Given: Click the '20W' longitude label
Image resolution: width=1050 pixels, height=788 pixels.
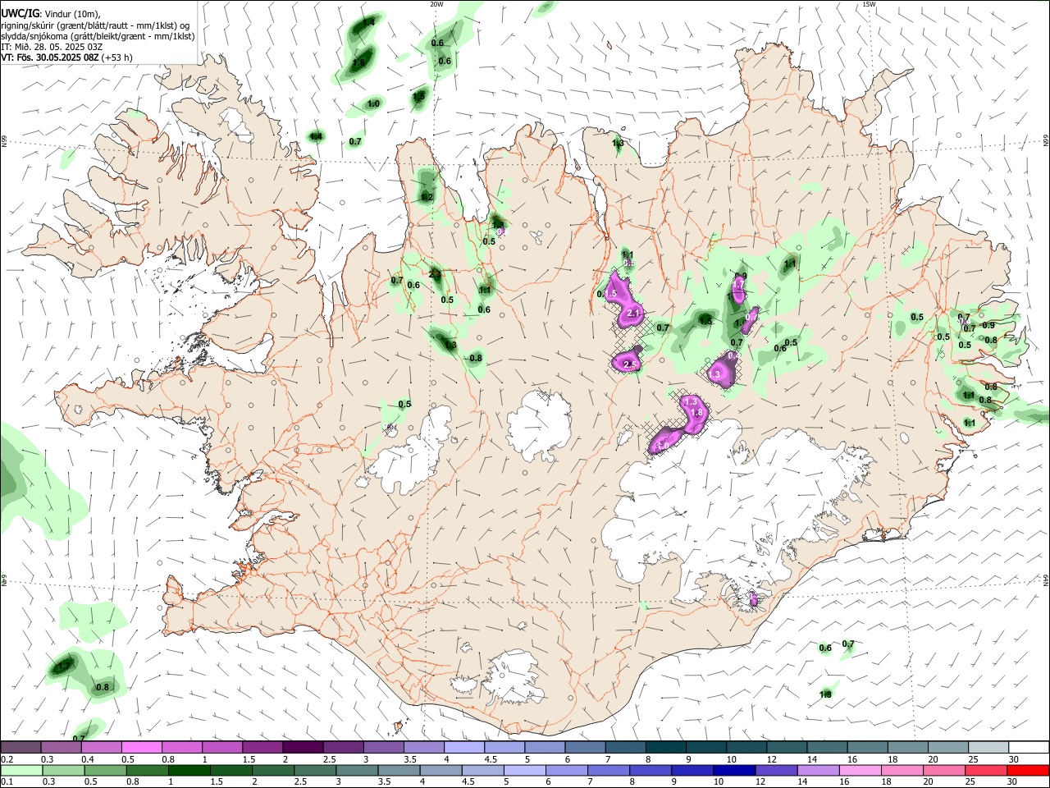Looking at the screenshot, I should pos(436,4).
